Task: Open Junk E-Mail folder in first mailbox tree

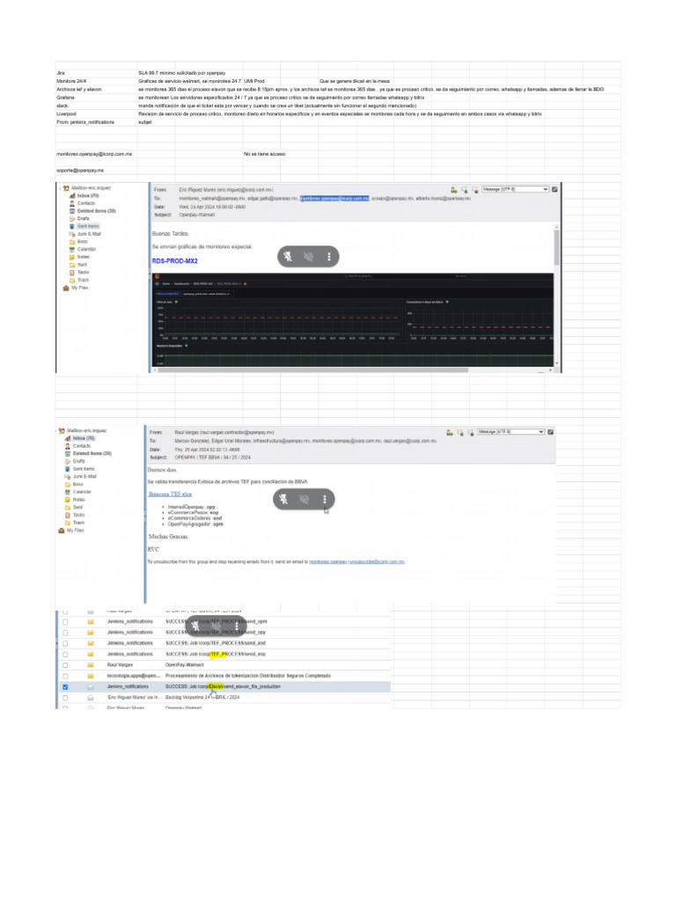Action: [x=89, y=234]
